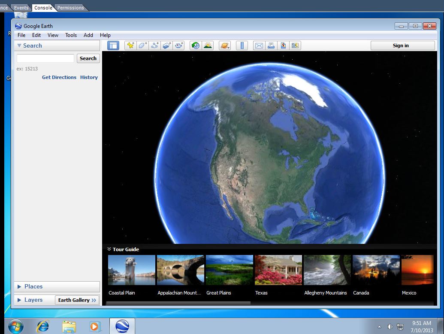Open Windows Explorer folder in taskbar
This screenshot has height=334, width=444.
click(x=69, y=326)
